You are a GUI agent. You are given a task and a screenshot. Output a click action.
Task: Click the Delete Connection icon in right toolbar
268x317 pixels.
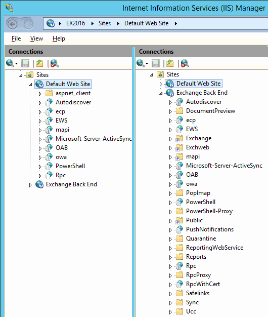point(185,63)
